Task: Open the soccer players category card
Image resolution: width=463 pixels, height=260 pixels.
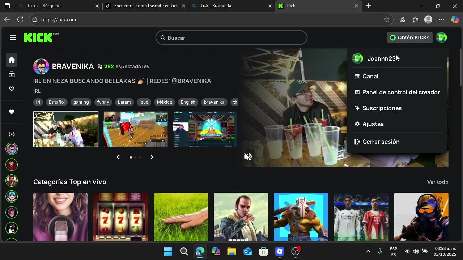Action: pos(361,217)
